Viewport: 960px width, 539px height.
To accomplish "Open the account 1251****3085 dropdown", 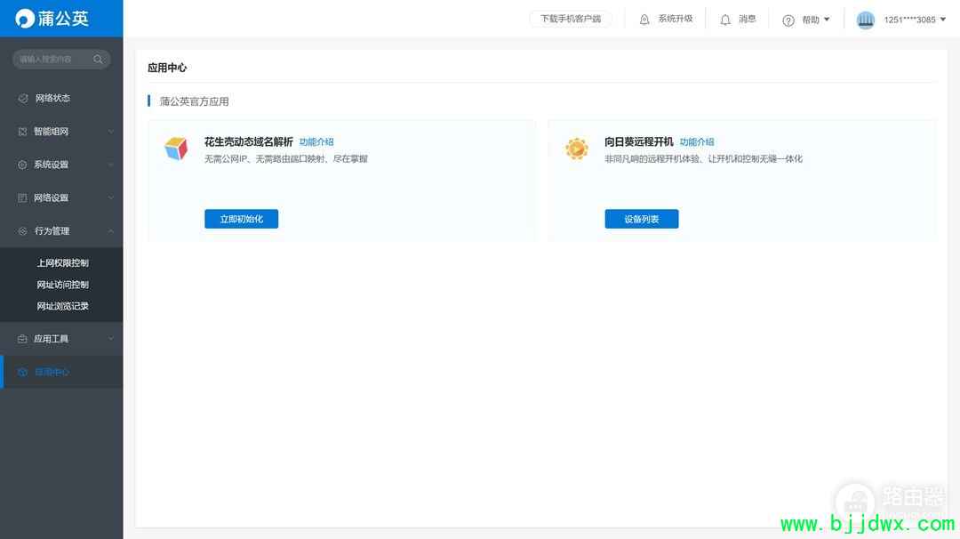I will (x=915, y=20).
